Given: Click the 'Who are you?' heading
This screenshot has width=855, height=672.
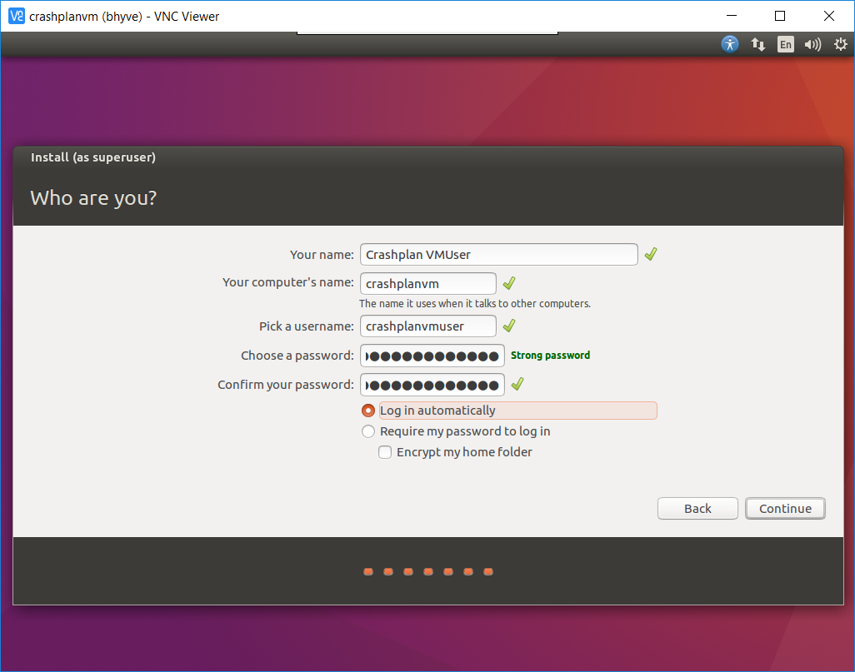Looking at the screenshot, I should point(93,198).
